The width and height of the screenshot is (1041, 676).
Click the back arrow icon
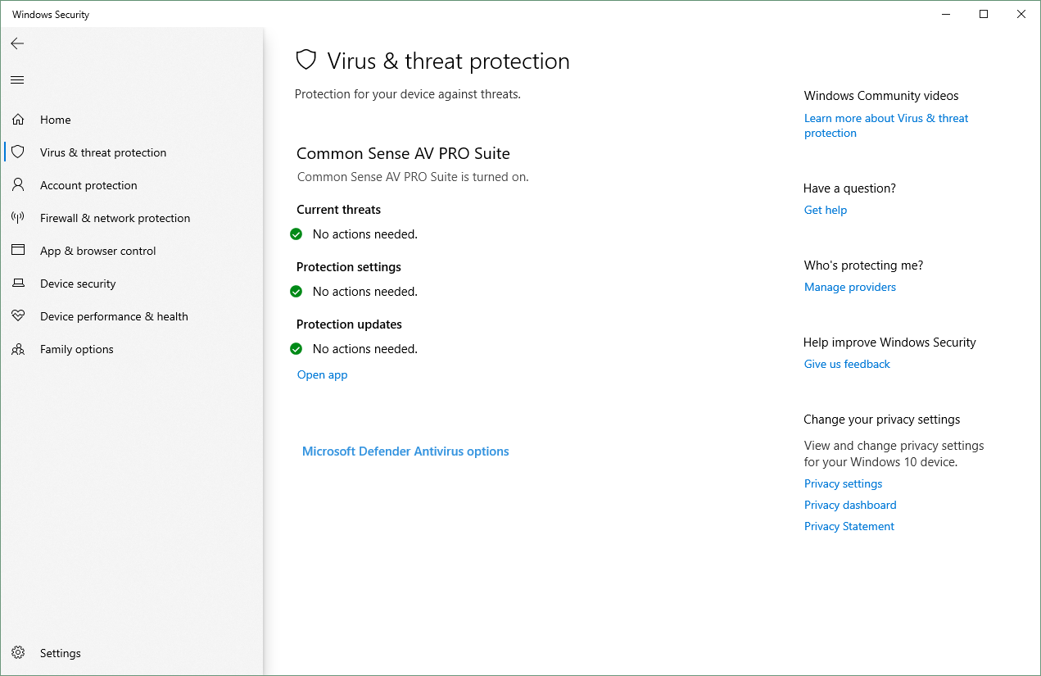pyautogui.click(x=17, y=43)
